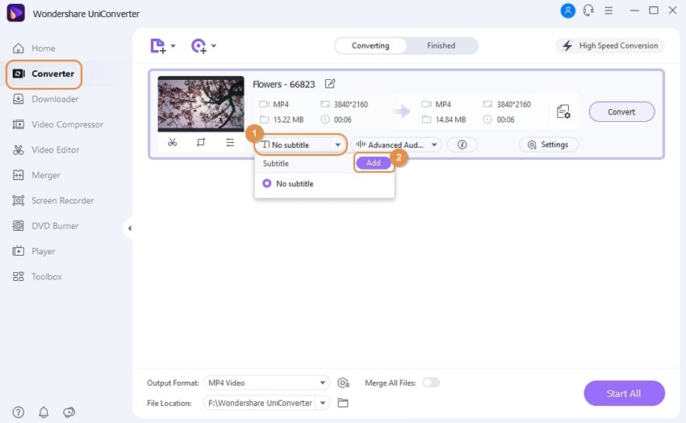686x423 pixels.
Task: Click the edit filename pencil icon
Action: [330, 83]
